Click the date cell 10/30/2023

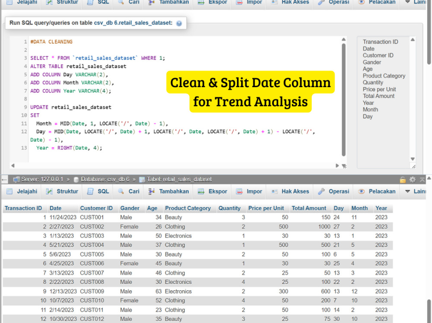[x=63, y=319]
